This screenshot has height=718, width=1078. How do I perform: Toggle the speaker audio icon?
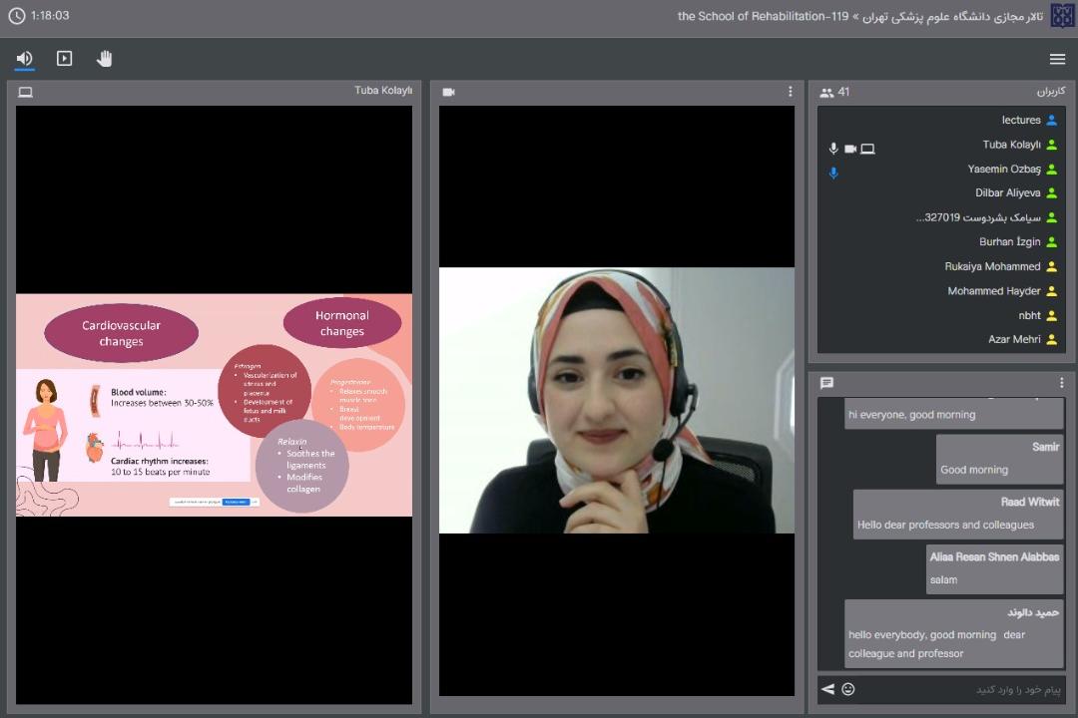[24, 59]
